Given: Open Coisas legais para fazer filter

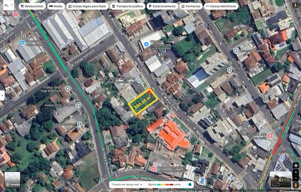Looking at the screenshot, I should click(x=87, y=6).
